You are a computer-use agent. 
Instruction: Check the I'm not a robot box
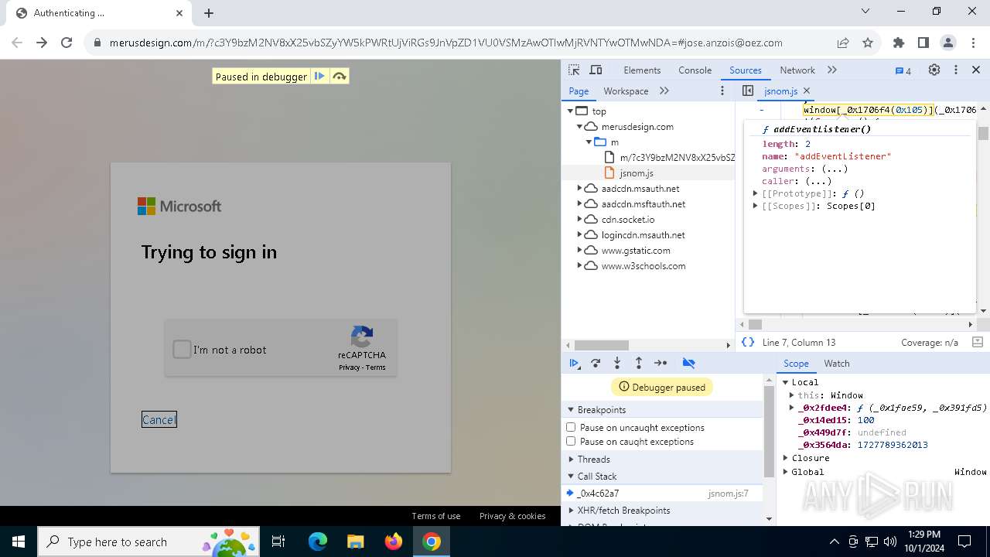click(182, 349)
